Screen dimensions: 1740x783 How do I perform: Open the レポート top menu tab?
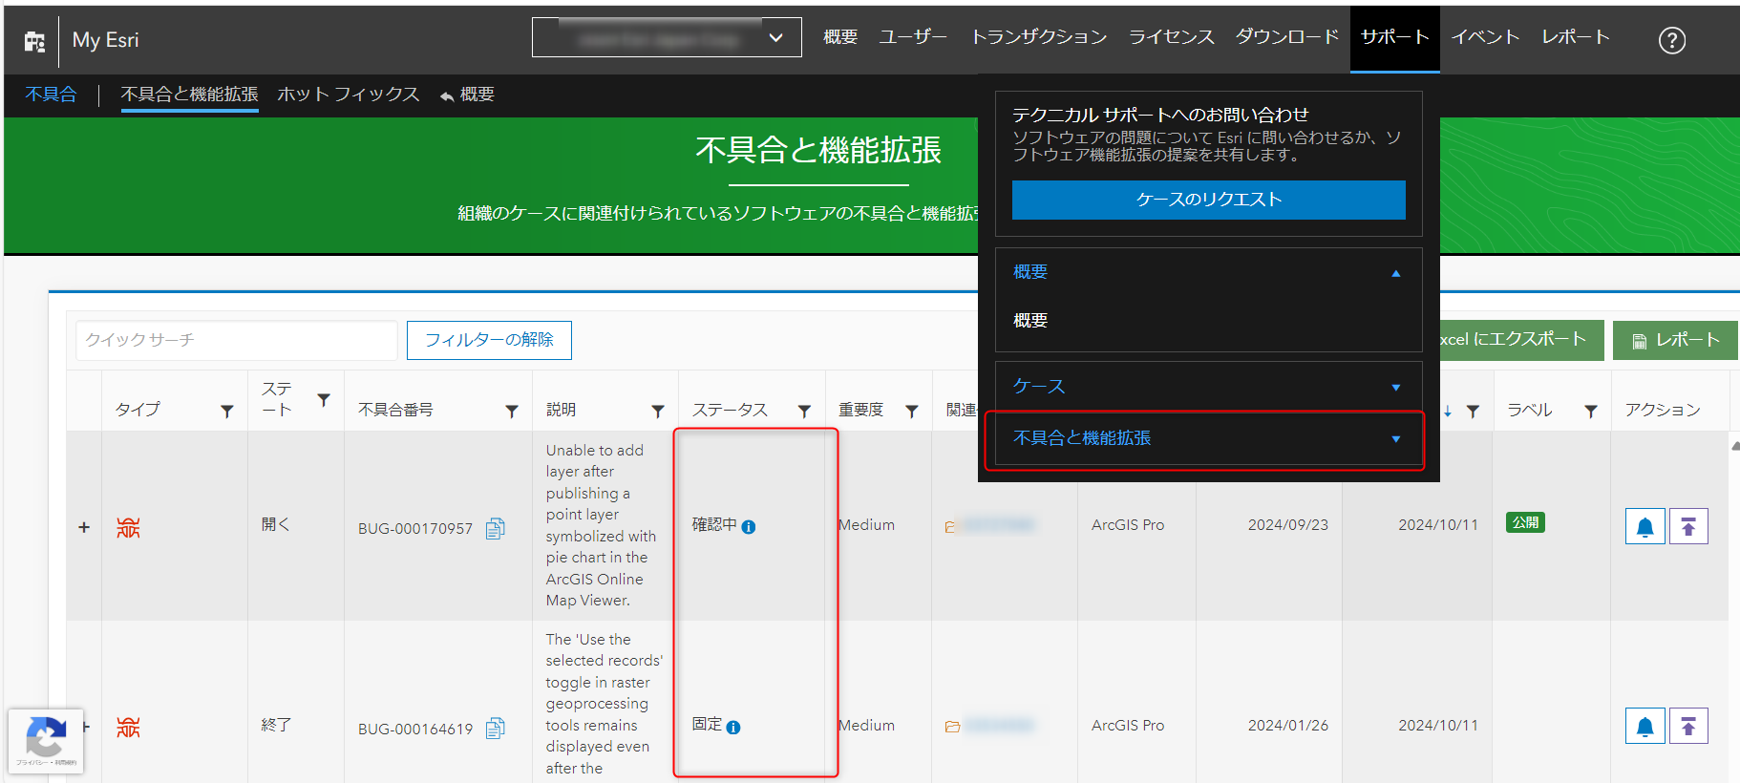[x=1576, y=37]
